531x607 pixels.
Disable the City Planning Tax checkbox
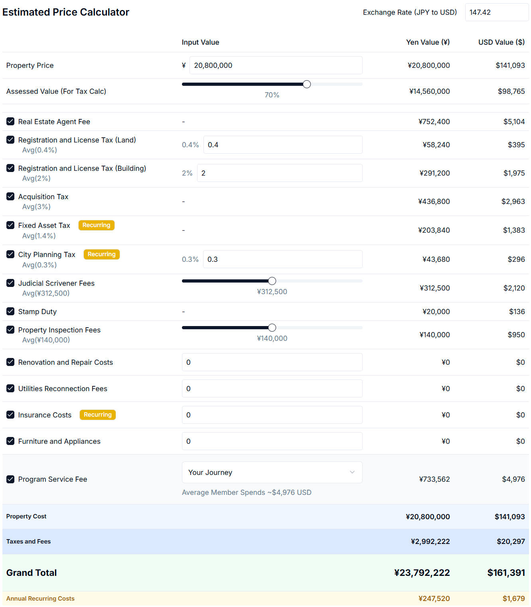(10, 254)
